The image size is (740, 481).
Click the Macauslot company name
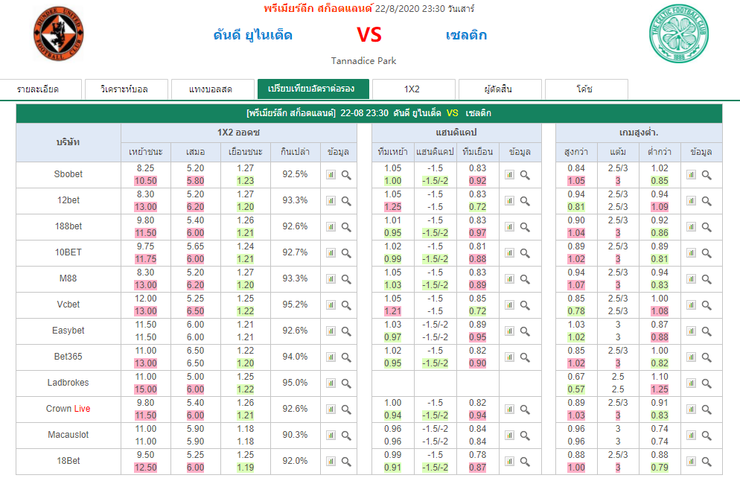[x=68, y=435]
